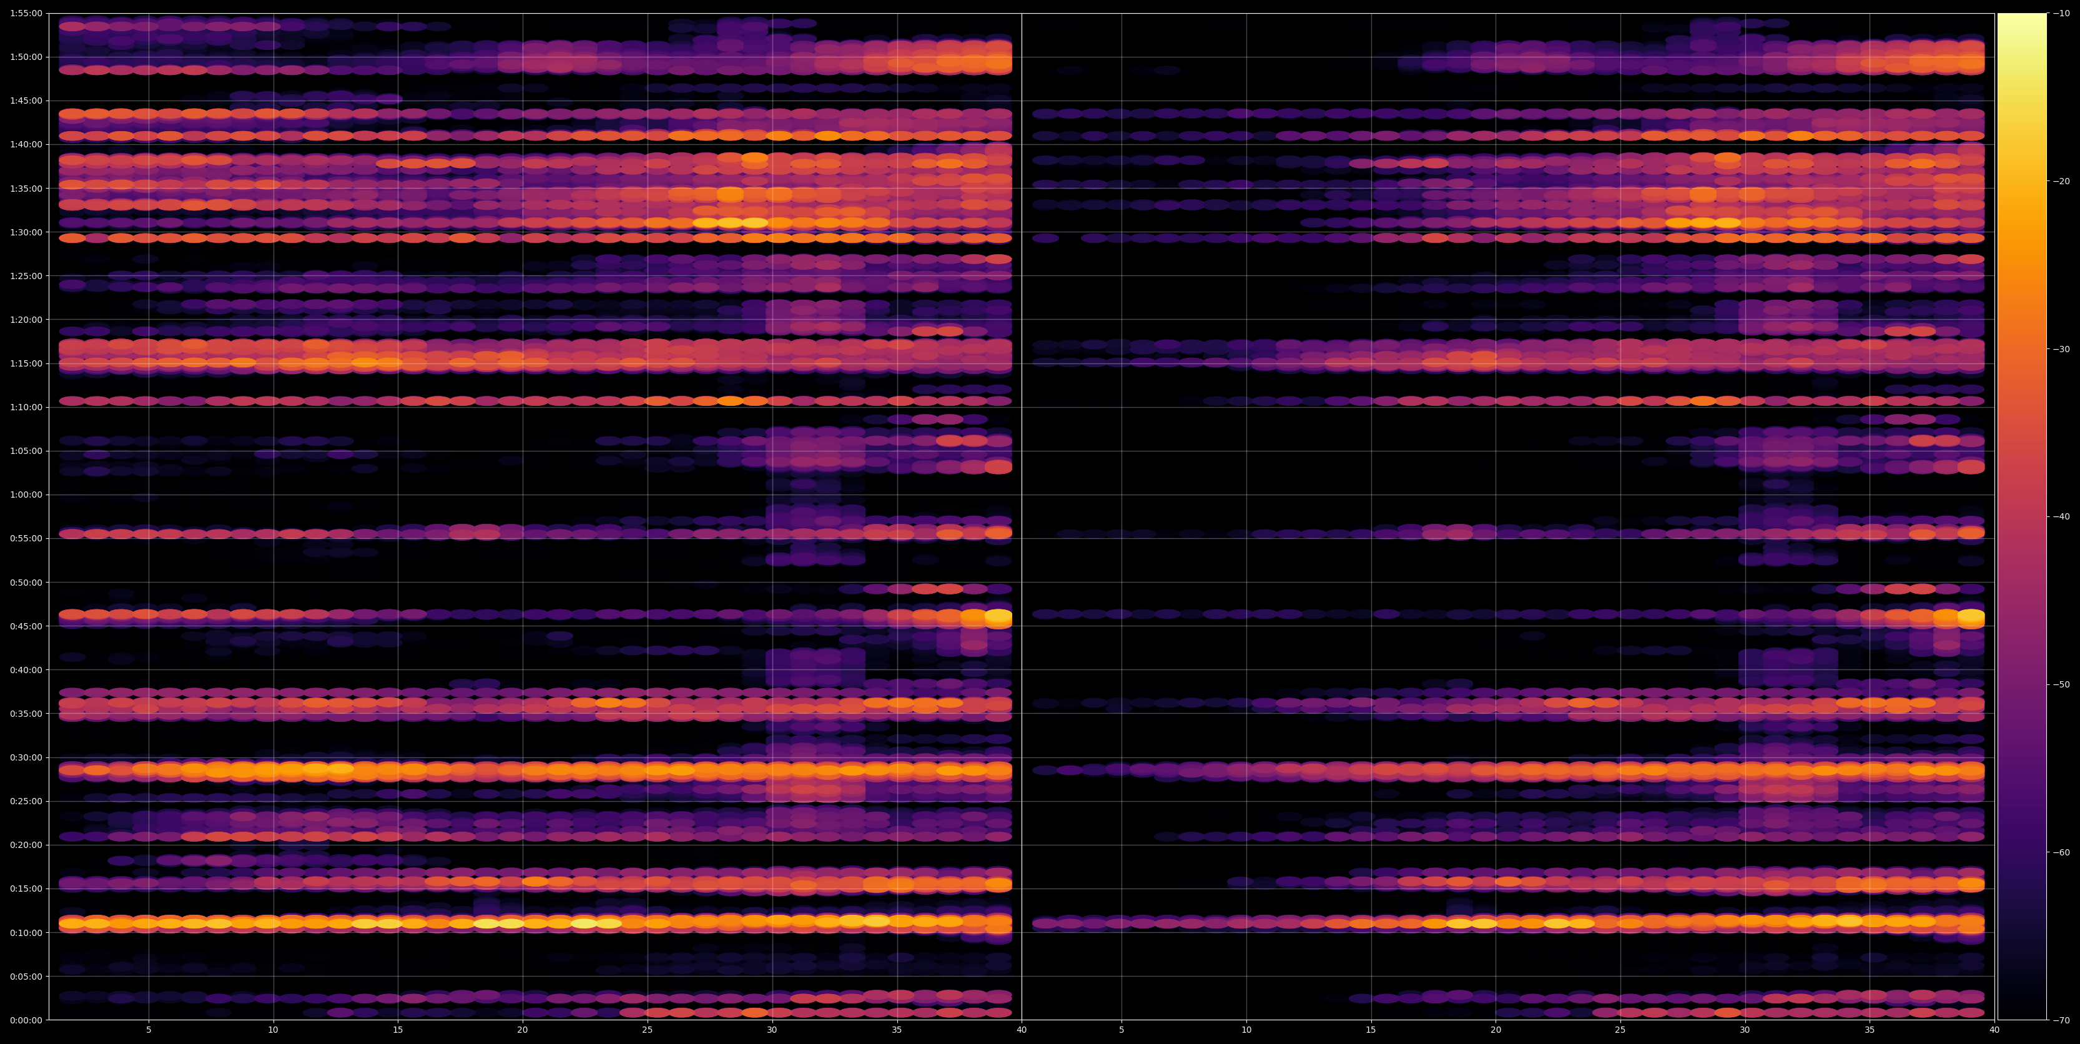Click the "0:10:00" time axis label
Image resolution: width=2080 pixels, height=1044 pixels.
tap(27, 933)
